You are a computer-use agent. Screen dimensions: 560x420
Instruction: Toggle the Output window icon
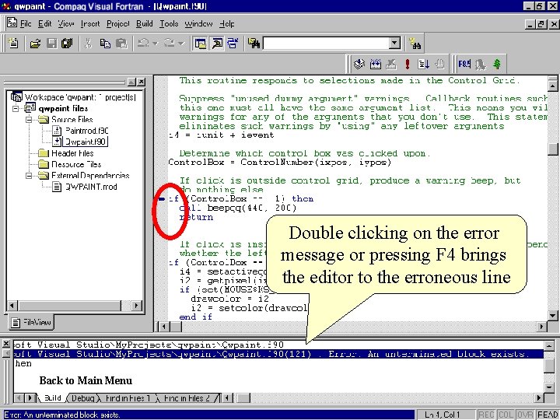[x=217, y=44]
